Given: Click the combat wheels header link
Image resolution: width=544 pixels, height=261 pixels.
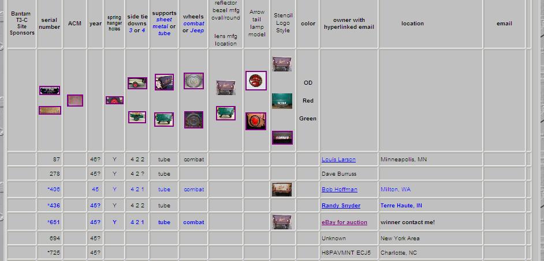Looking at the screenshot, I should 193,24.
